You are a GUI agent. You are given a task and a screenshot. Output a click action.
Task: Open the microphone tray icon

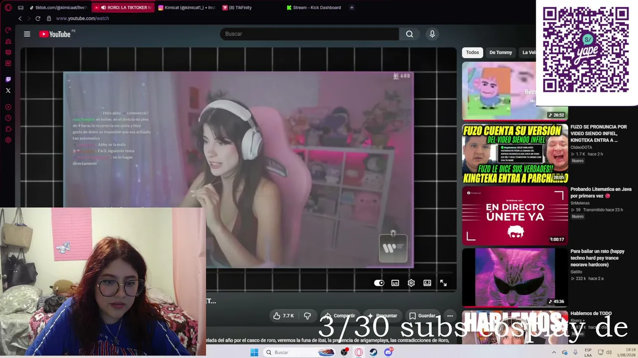coord(575,353)
